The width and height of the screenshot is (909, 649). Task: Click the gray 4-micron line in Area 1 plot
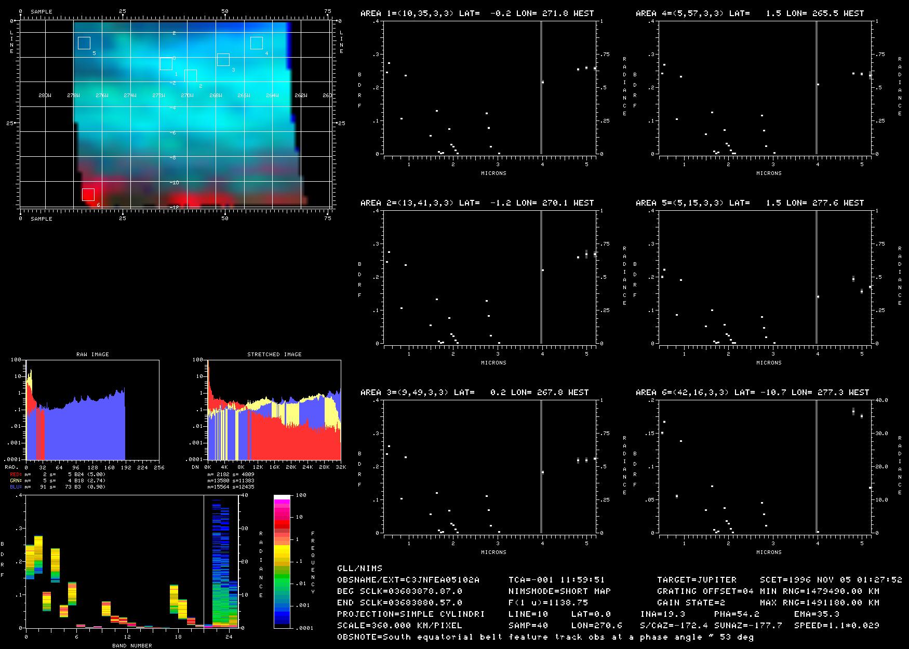pos(541,87)
